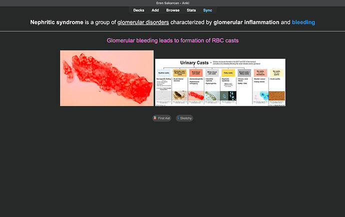Image resolution: width=345 pixels, height=217 pixels.
Task: Click the pink 'Glomerular bleeding' caption text
Action: pos(172,40)
